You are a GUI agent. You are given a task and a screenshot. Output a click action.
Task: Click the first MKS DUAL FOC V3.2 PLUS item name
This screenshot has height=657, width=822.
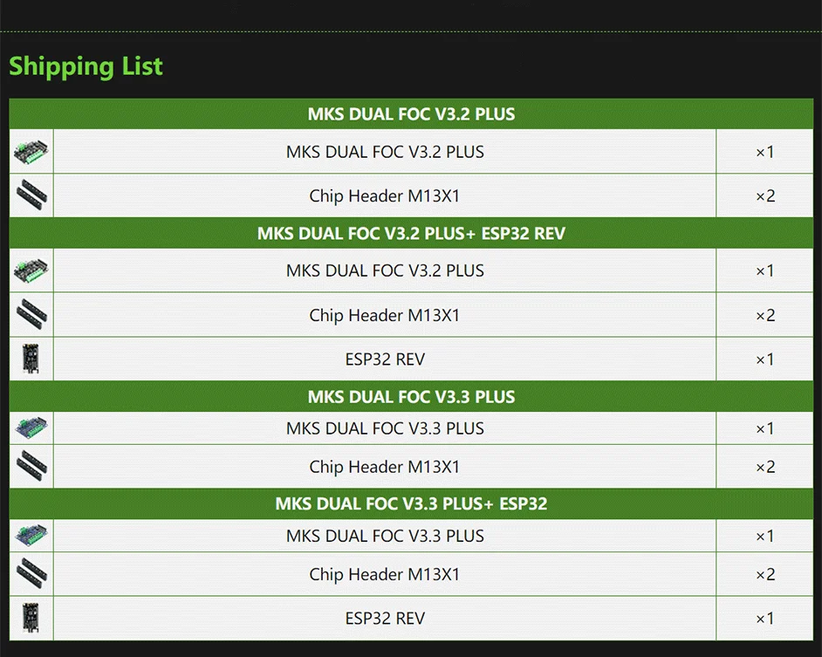(385, 152)
